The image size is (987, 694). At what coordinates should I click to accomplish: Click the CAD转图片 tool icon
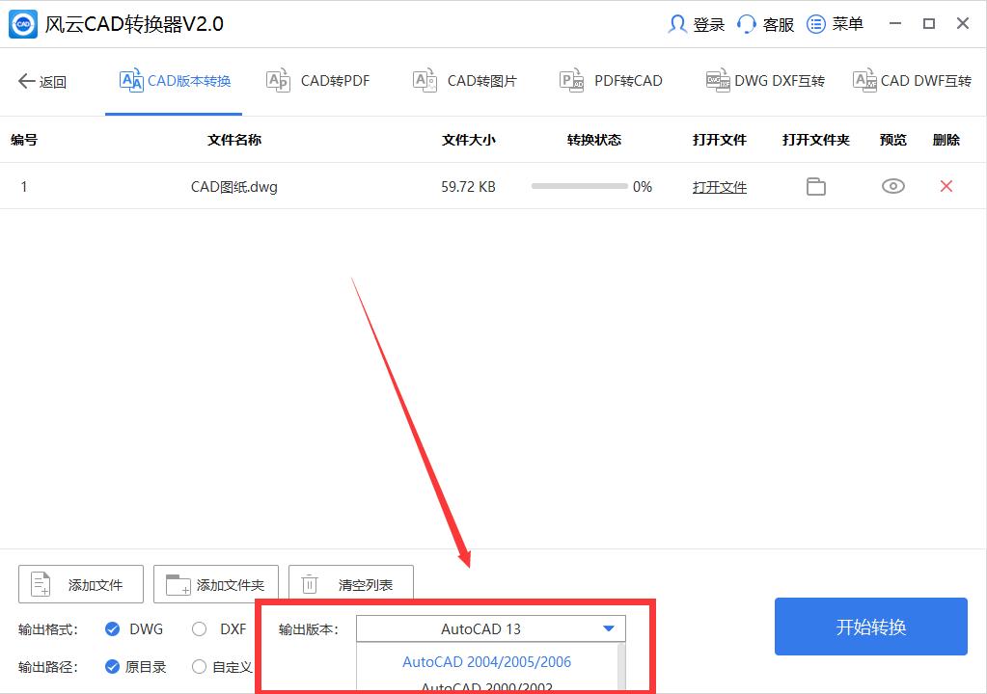point(424,80)
